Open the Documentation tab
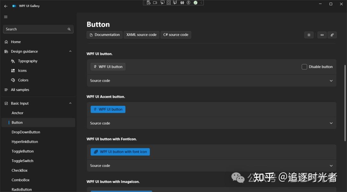 coord(104,35)
